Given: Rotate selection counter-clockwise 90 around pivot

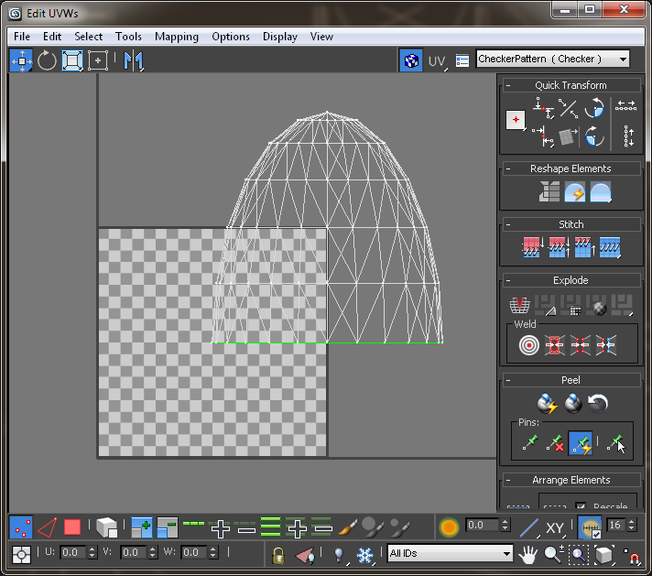Looking at the screenshot, I should [x=594, y=108].
